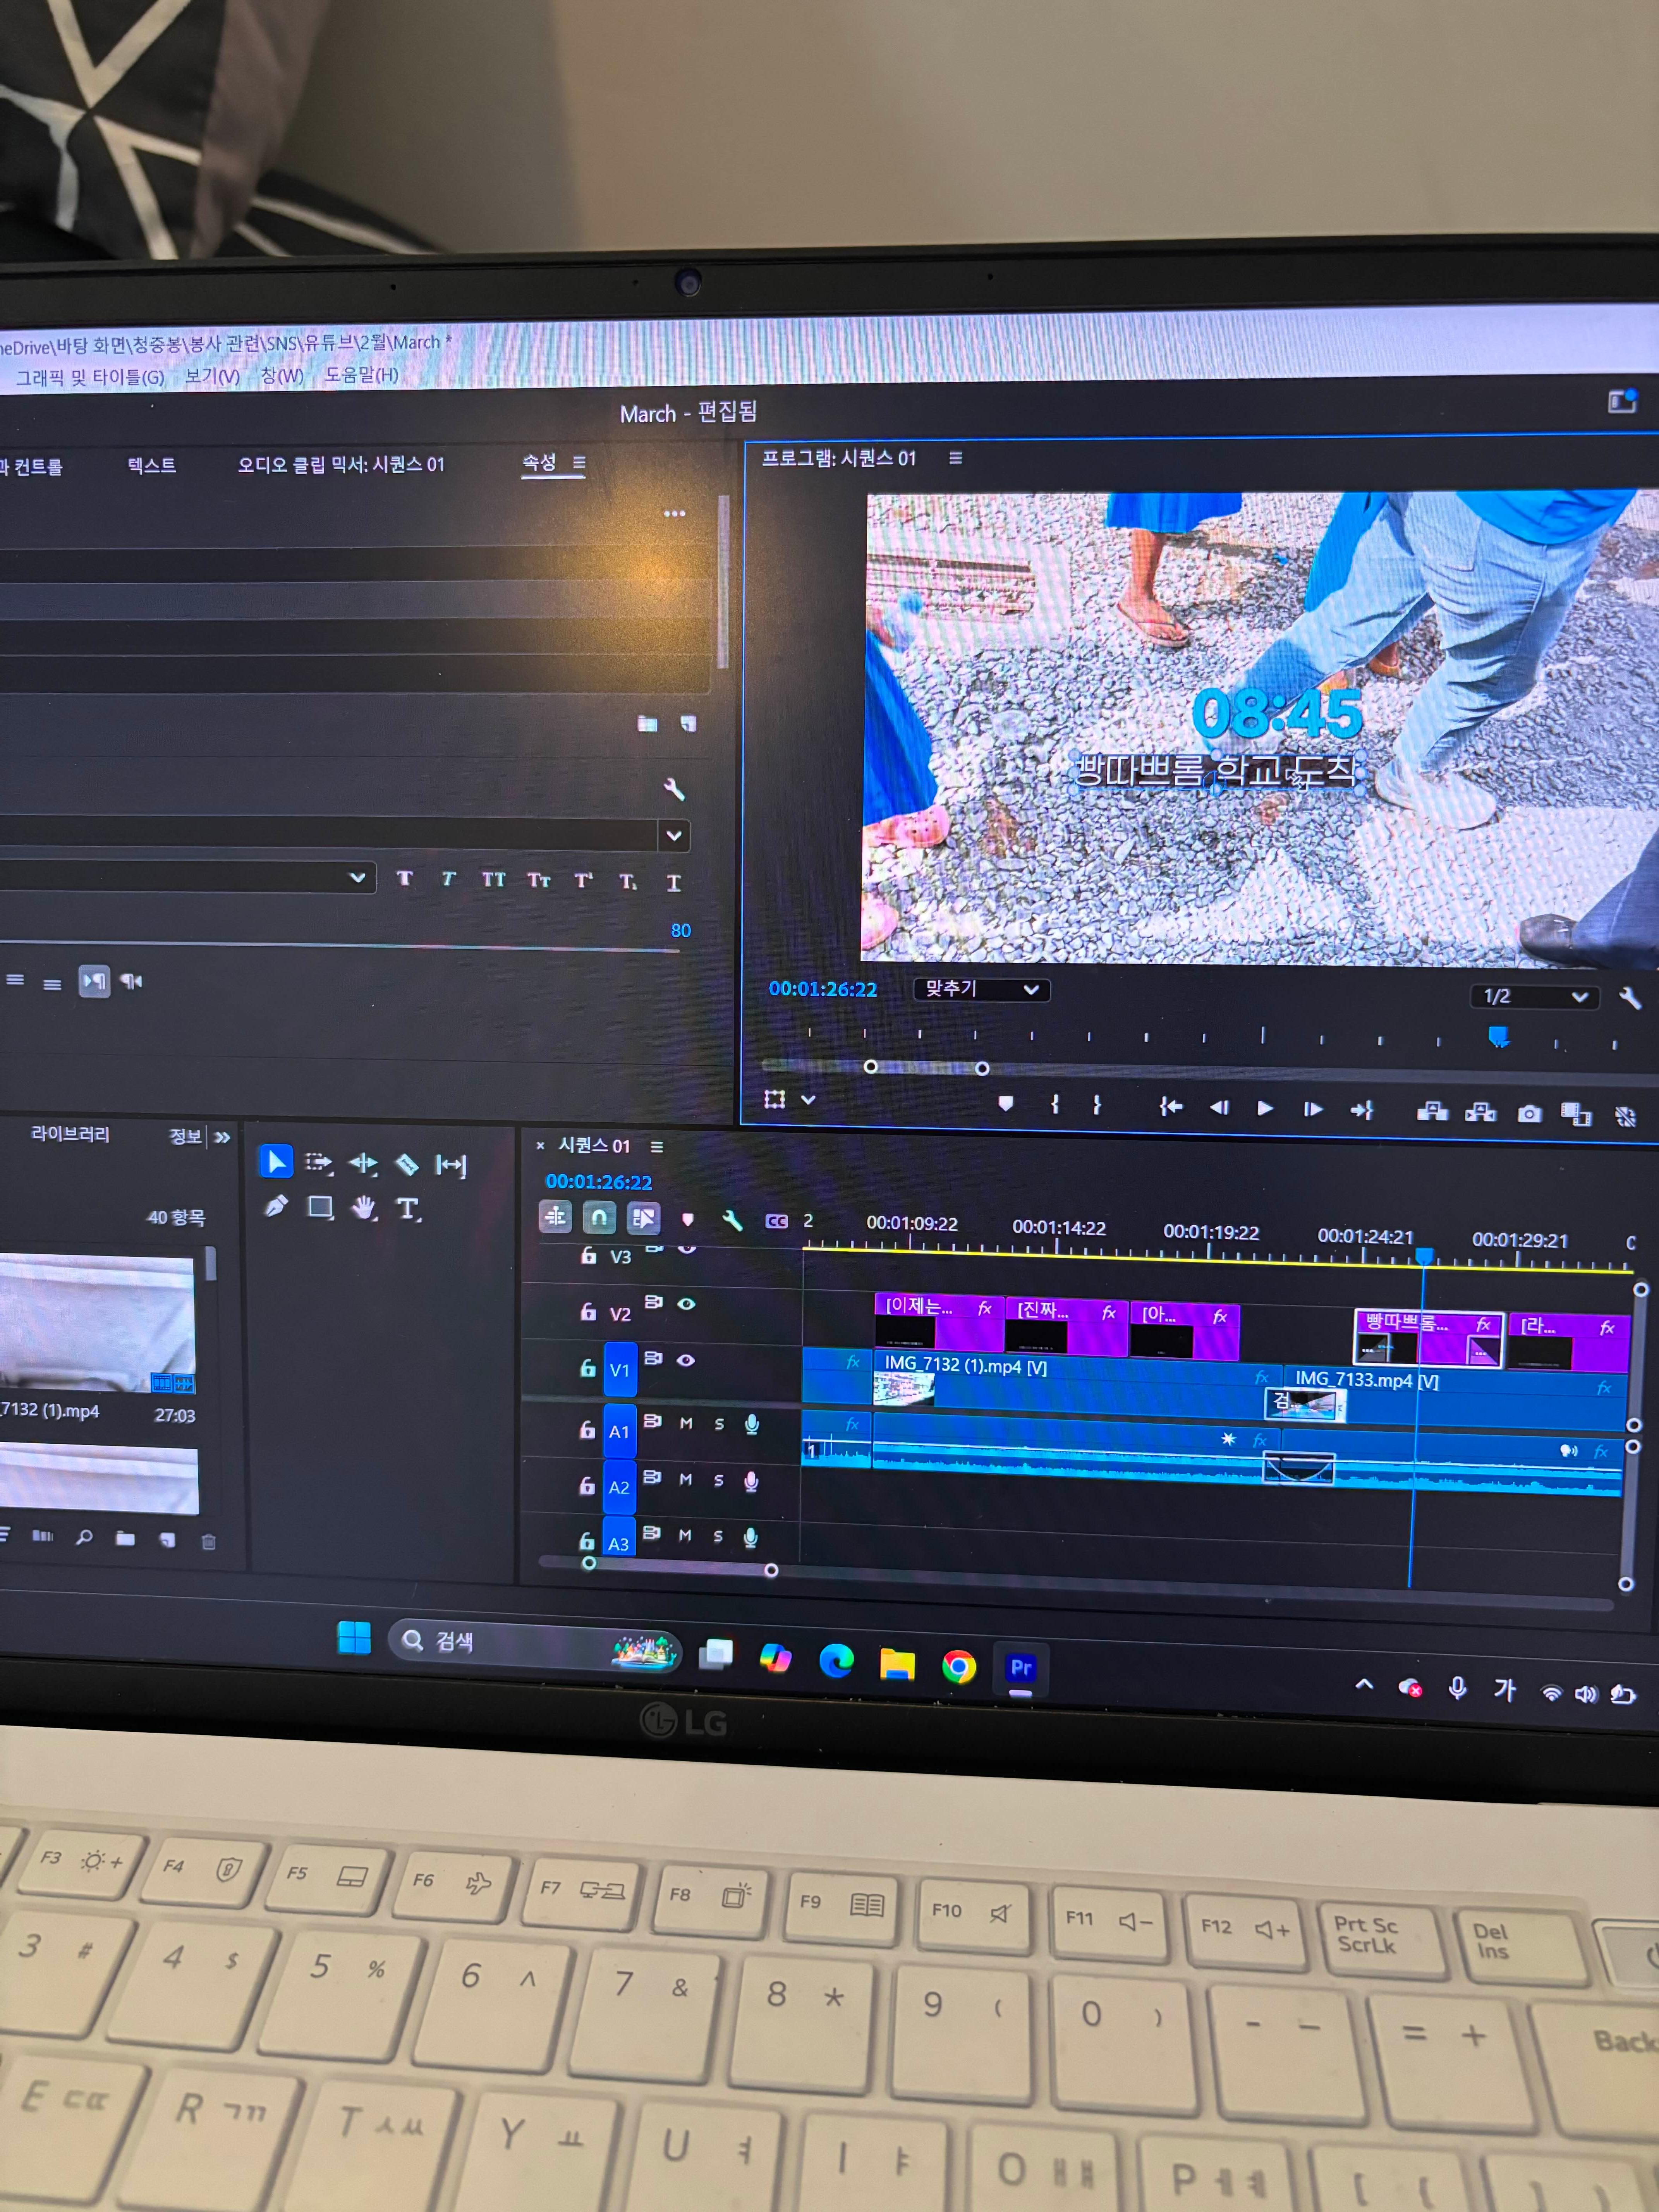1659x2212 pixels.
Task: Open timeline display settings wrench
Action: point(732,1220)
